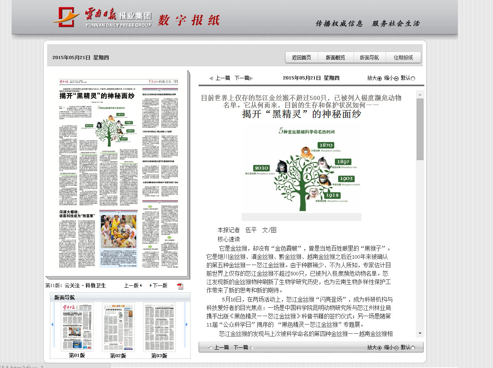Click the 放大 zoom-in icon in bottom toolbar

[379, 348]
